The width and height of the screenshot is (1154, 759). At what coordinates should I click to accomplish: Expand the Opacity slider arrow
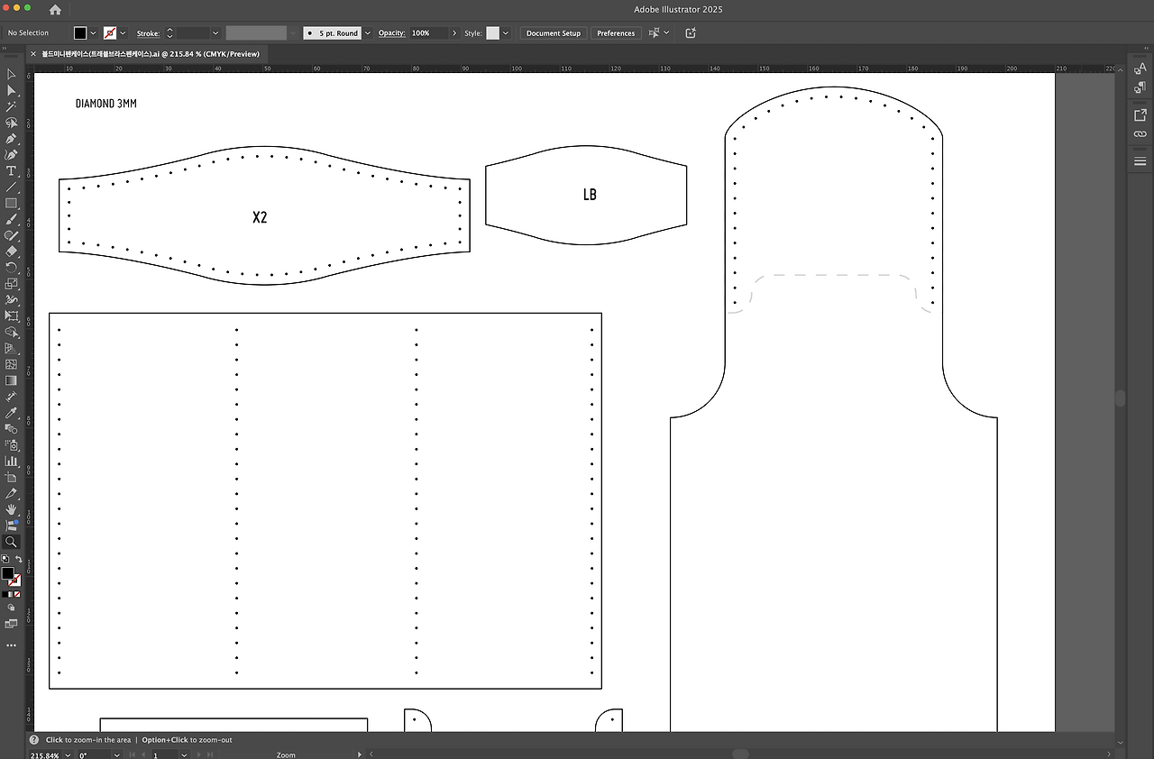click(x=454, y=33)
